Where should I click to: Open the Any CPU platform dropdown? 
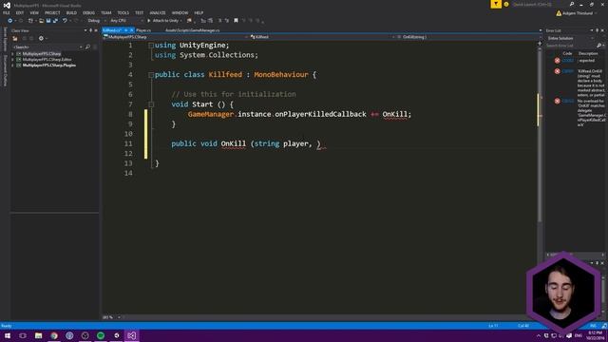click(126, 21)
